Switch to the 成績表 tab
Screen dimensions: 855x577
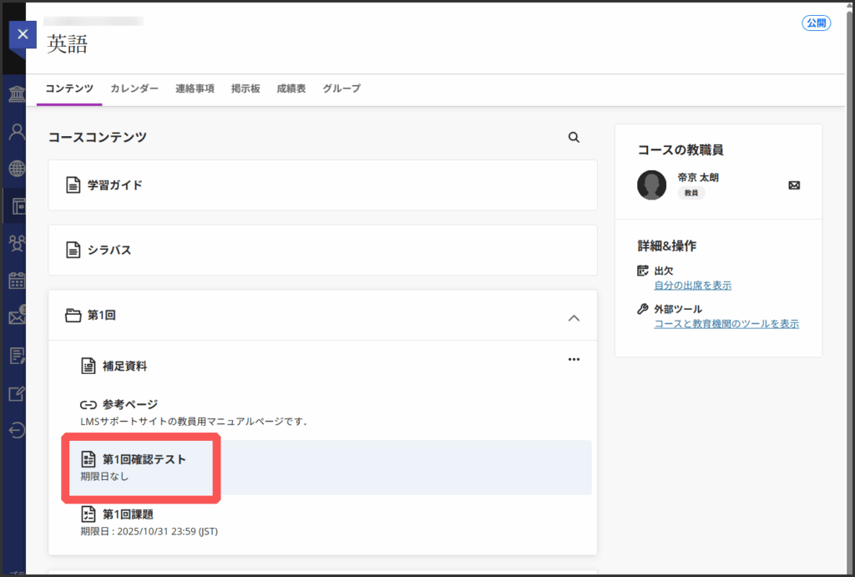(291, 89)
